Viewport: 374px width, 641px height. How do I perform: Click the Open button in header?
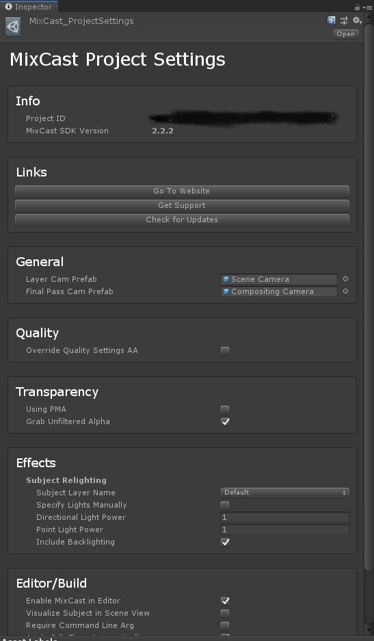[346, 34]
